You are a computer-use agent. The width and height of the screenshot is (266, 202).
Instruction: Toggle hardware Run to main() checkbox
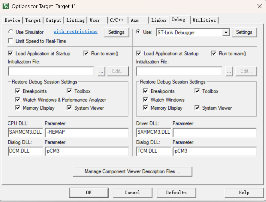(214, 53)
